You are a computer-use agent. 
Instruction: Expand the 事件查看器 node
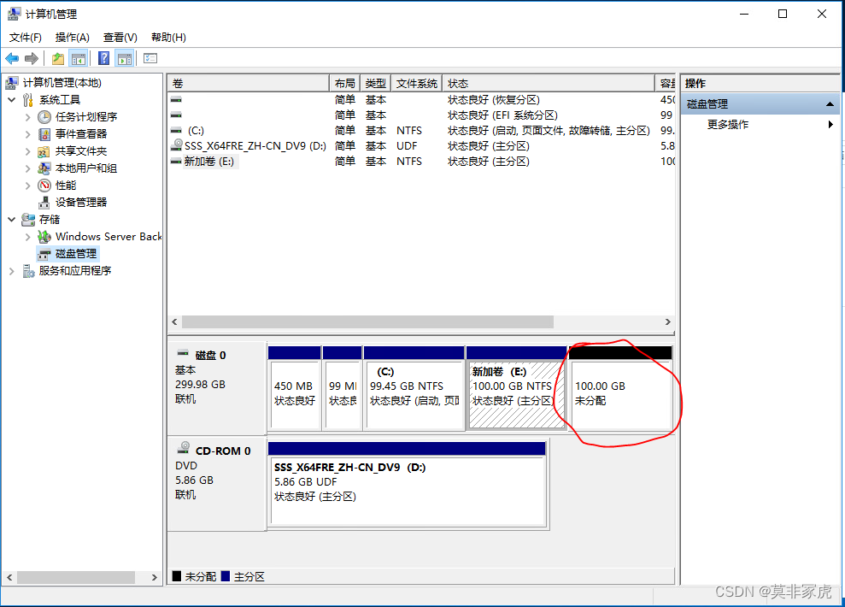28,134
